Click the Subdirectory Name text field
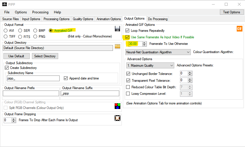Image resolution: width=245 pixels, height=147 pixels. pos(33,78)
